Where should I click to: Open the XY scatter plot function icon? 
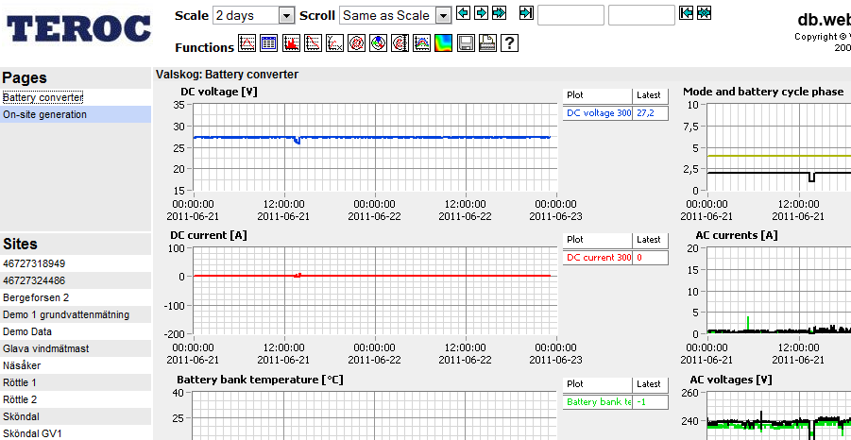click(x=334, y=42)
